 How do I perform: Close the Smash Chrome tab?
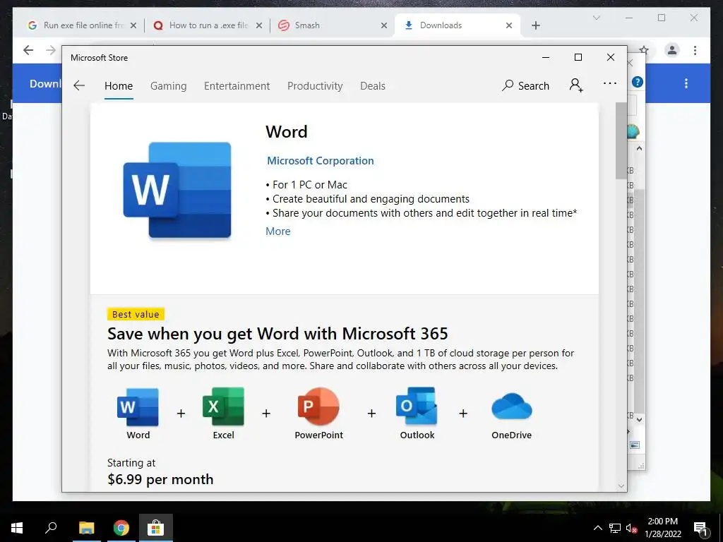pos(383,25)
